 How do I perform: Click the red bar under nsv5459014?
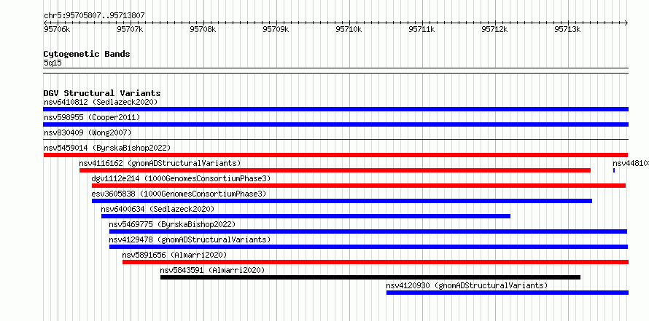point(335,155)
